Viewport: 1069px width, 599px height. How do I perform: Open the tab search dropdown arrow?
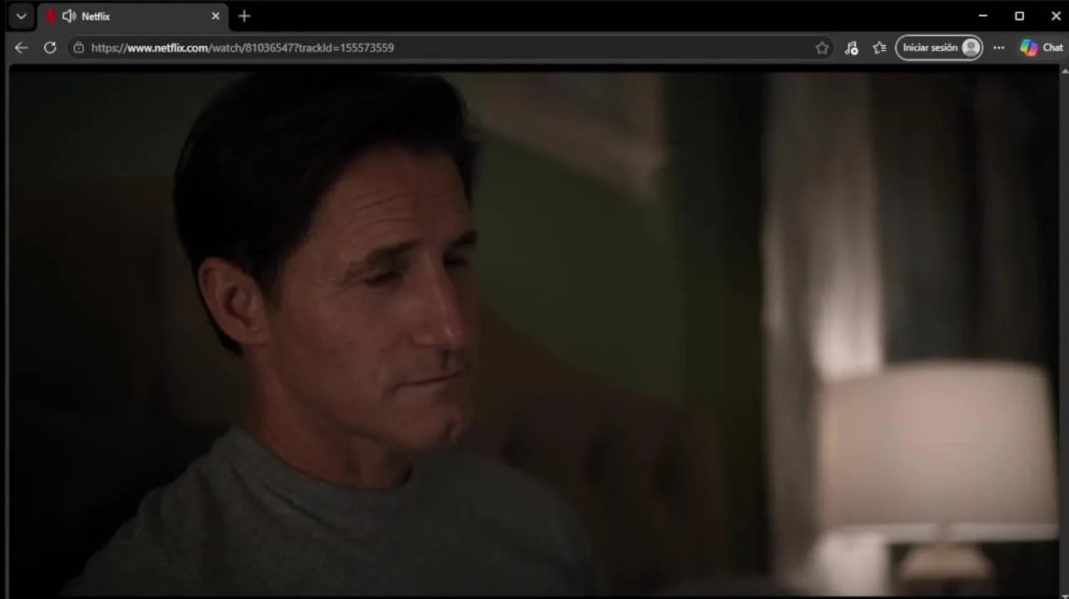coord(21,16)
